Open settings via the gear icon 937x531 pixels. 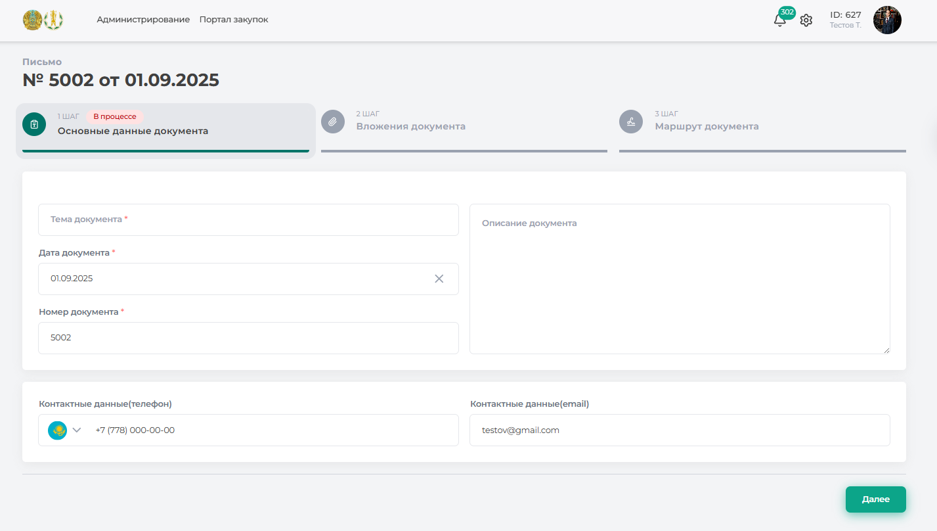point(806,20)
